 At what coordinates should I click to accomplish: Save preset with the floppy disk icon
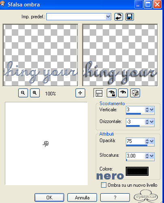[129, 17]
